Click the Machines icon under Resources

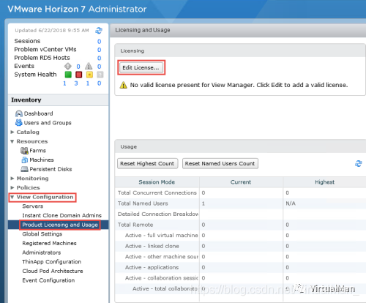pyautogui.click(x=25, y=160)
